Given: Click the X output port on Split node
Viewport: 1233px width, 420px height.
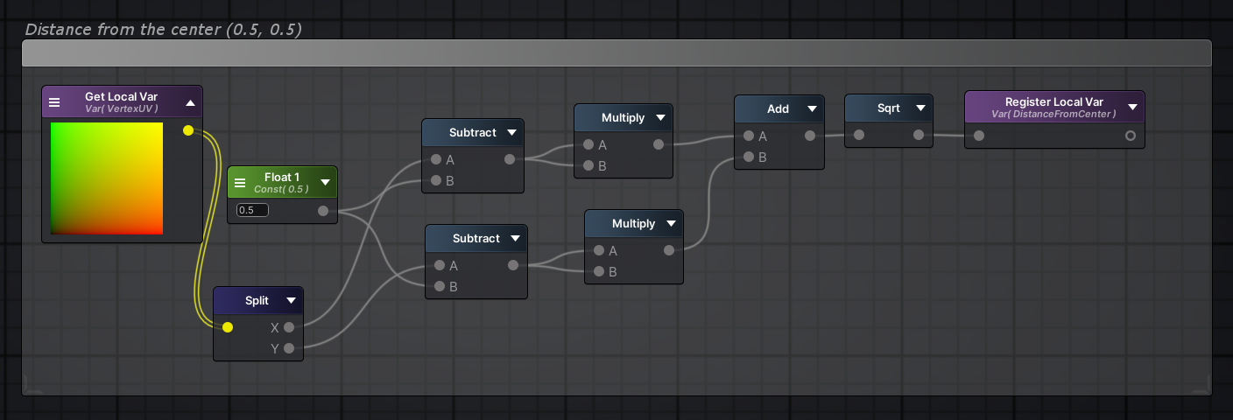Looking at the screenshot, I should pos(289,327).
